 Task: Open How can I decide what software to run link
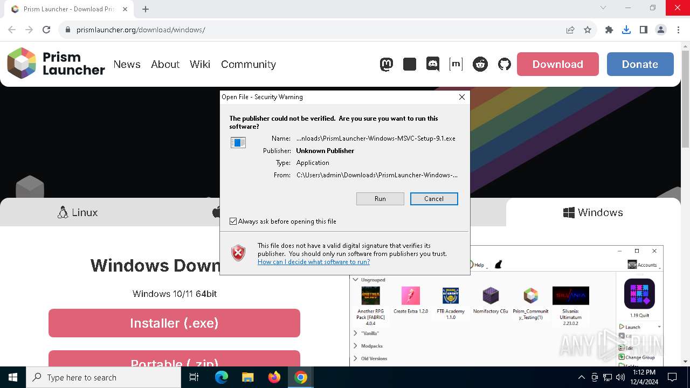[314, 262]
